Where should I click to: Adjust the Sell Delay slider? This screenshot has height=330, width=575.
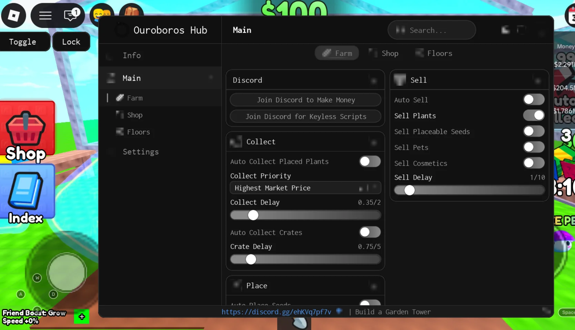click(469, 190)
